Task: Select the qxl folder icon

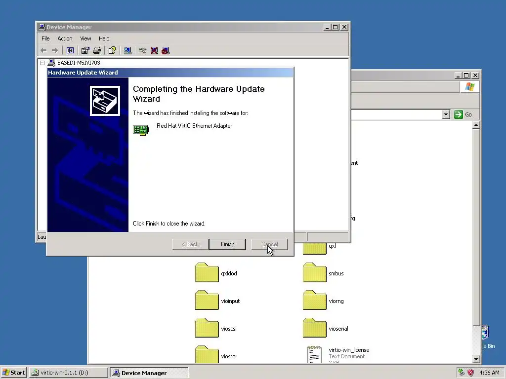Action: pyautogui.click(x=315, y=248)
